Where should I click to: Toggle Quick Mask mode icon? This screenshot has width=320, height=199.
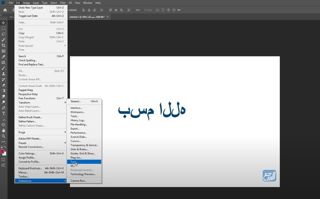coord(3,160)
